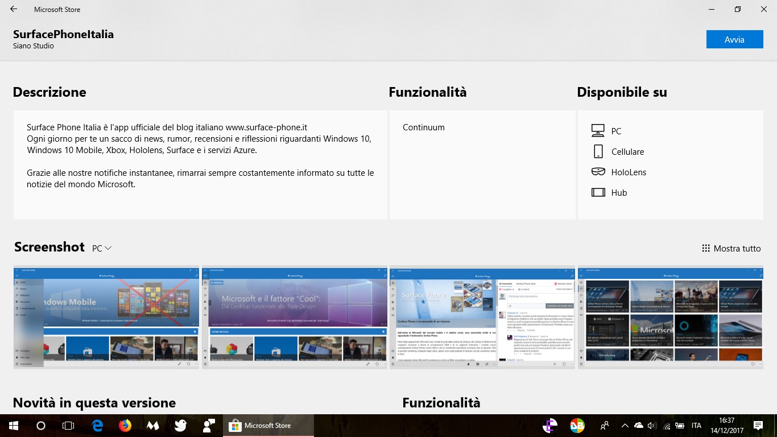Launch Firefox from the taskbar

click(x=125, y=426)
